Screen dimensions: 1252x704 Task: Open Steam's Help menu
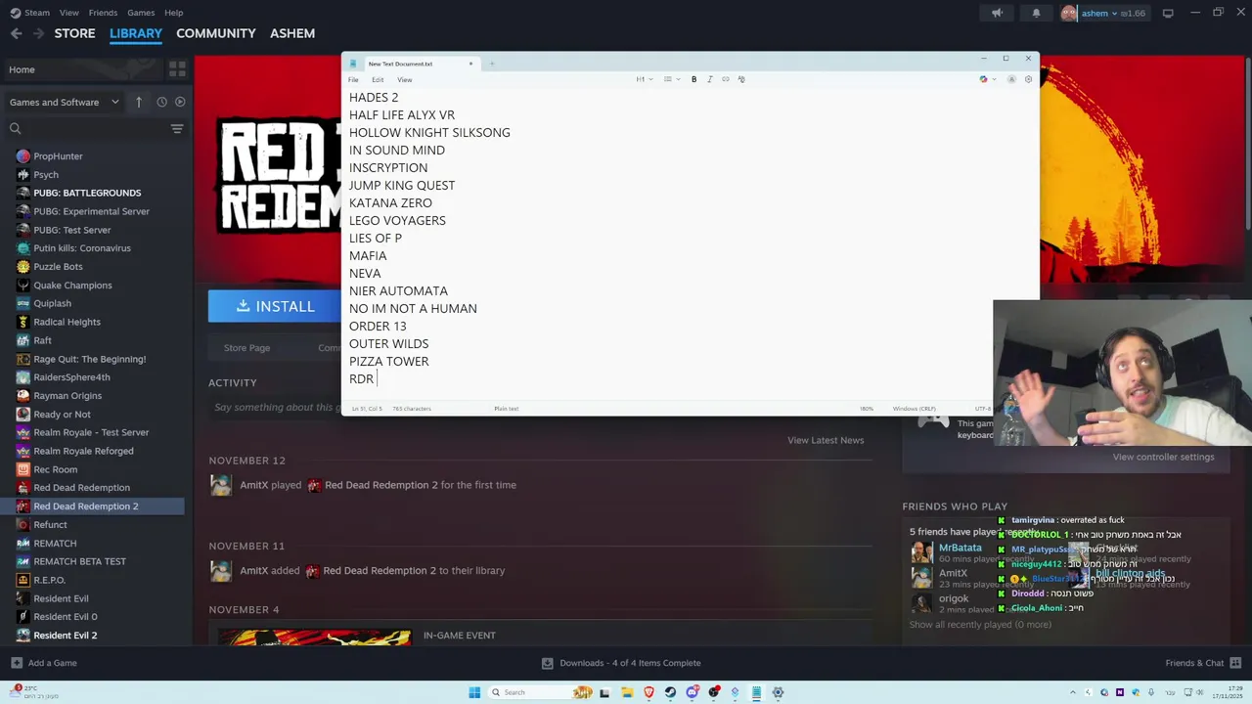pos(173,13)
